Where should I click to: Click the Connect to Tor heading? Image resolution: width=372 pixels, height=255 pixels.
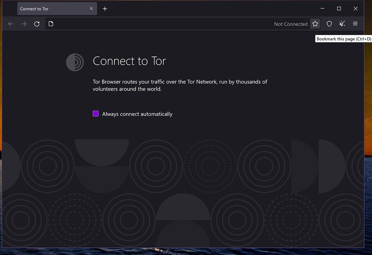tap(129, 61)
